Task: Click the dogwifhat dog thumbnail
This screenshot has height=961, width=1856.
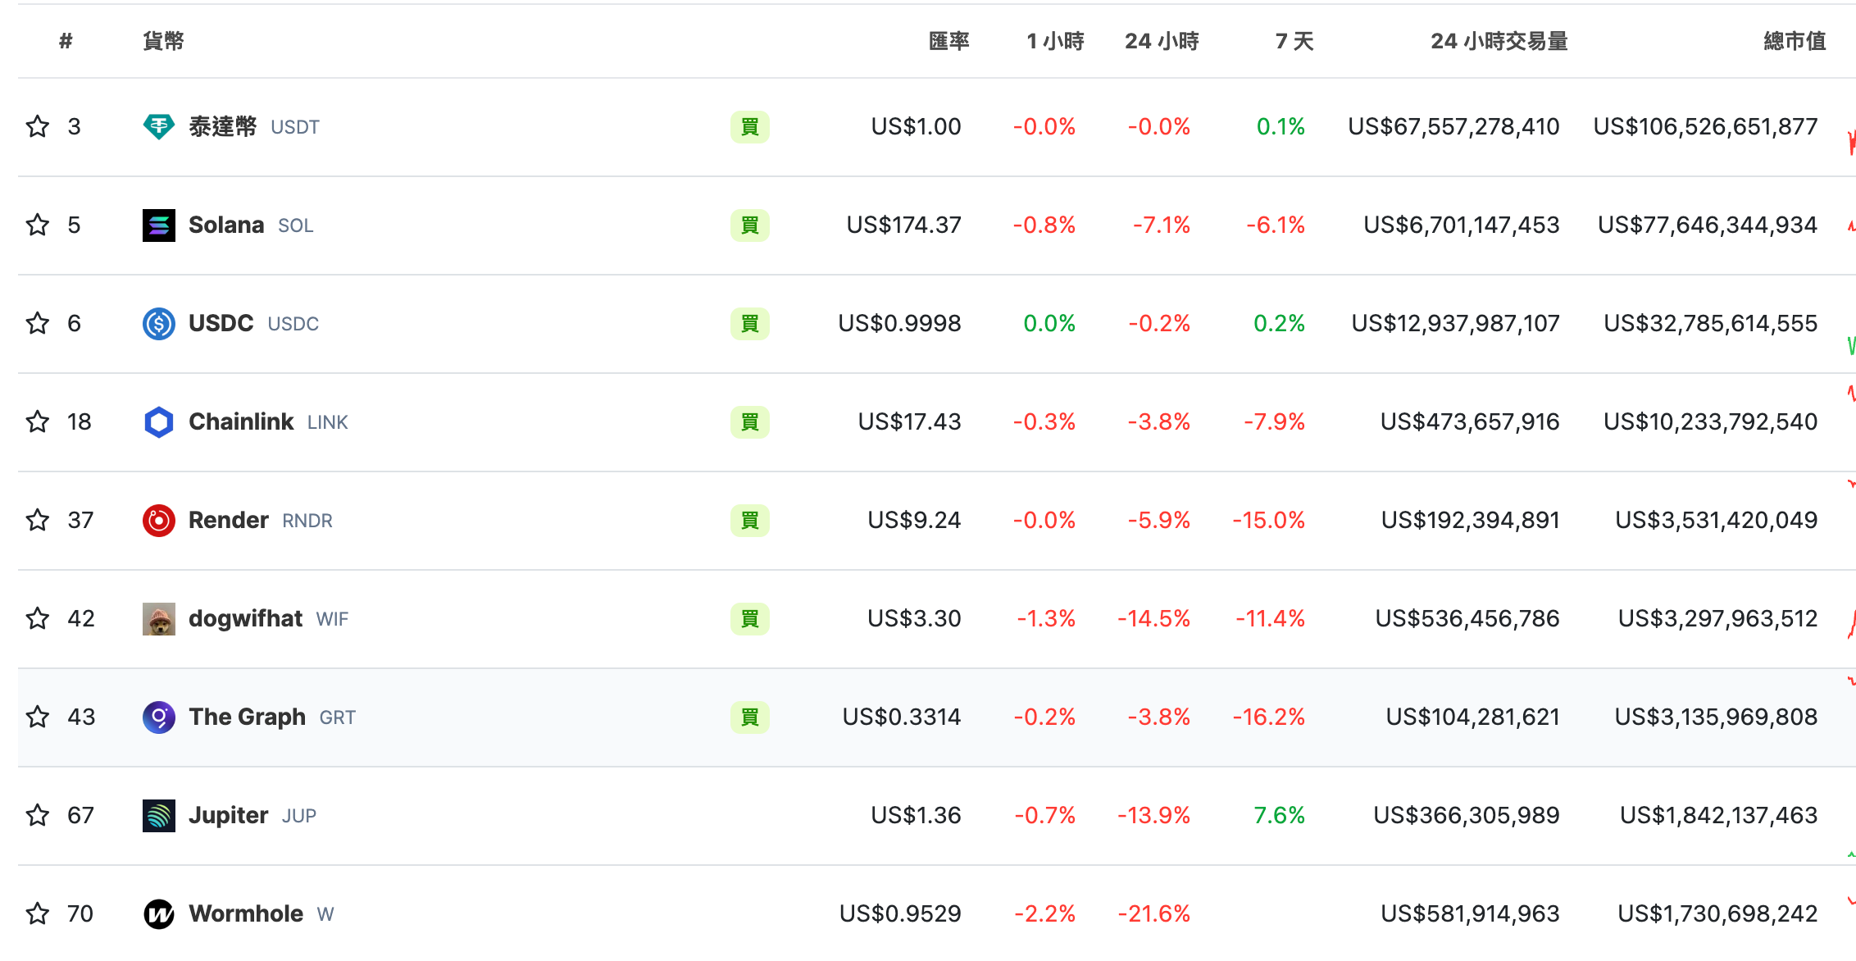Action: [158, 618]
